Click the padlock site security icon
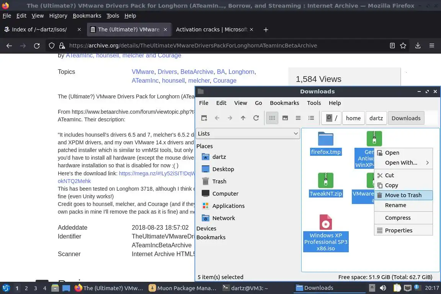The image size is (441, 294). point(62,46)
